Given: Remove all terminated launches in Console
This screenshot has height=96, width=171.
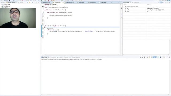Looking at the screenshot, I should [x=145, y=57].
